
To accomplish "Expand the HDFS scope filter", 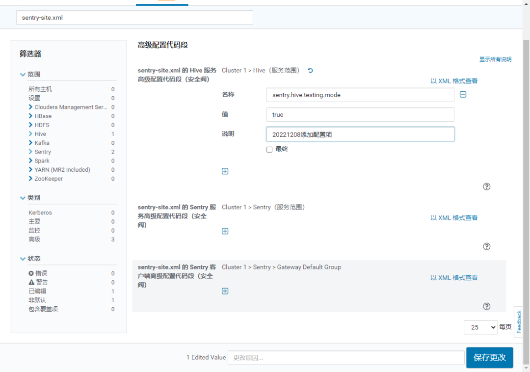I will 30,125.
